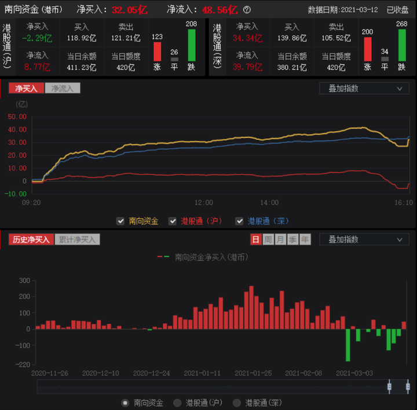
Task: Click the 港股通(沪) vertical panel label
Action: (7, 46)
